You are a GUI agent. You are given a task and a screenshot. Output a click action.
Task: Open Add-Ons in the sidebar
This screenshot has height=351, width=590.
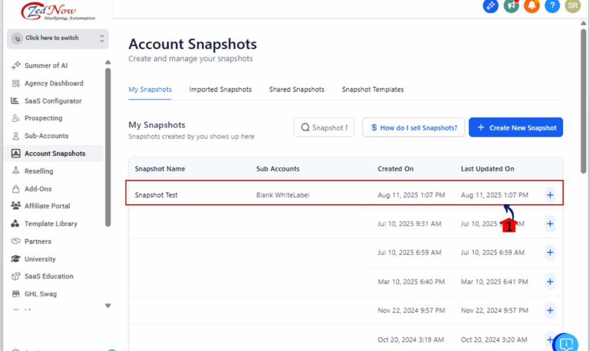pyautogui.click(x=38, y=189)
